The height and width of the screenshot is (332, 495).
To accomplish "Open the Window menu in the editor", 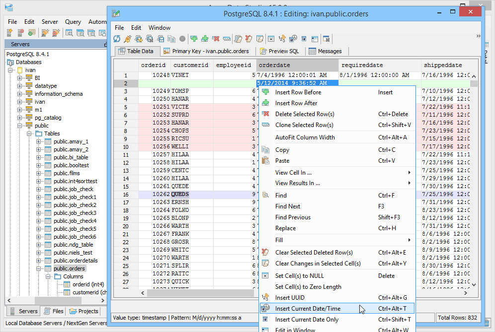I will pos(160,28).
